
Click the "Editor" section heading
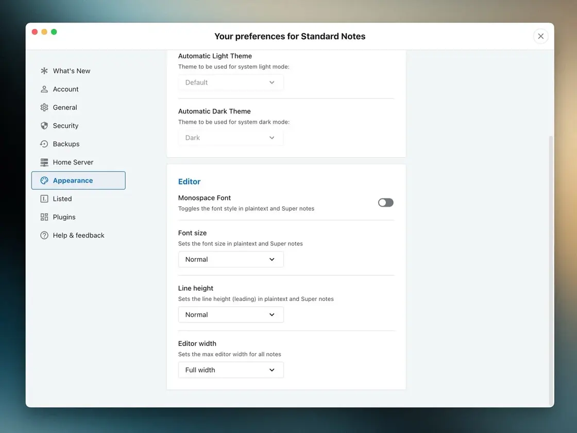pos(189,181)
